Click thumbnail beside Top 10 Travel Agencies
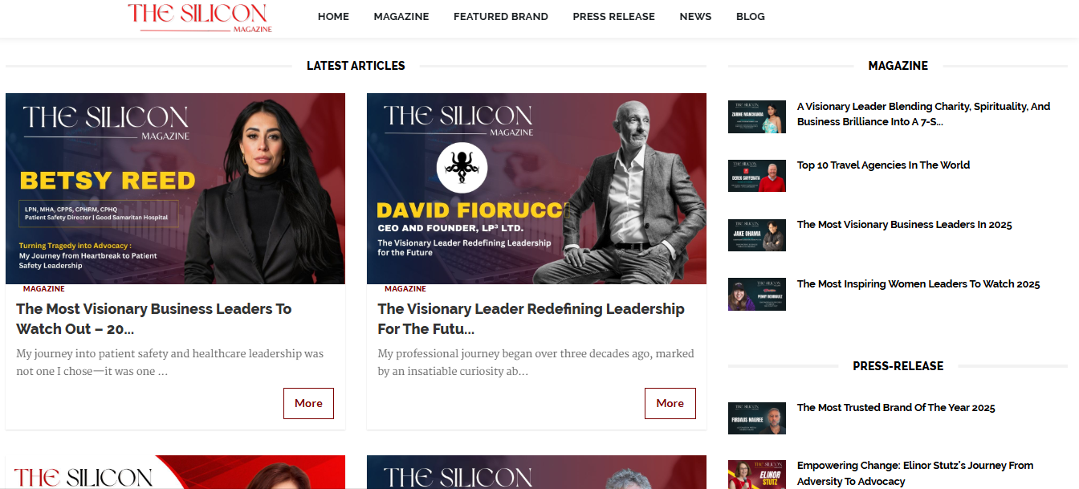This screenshot has height=489, width=1079. pyautogui.click(x=756, y=176)
